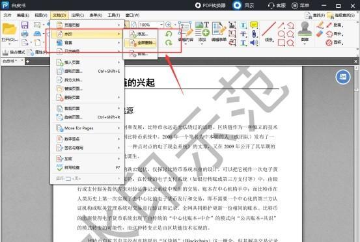Viewport: 360px width, 242px height.
Task: Click the green rotate clockwise icon
Action: [x=169, y=43]
